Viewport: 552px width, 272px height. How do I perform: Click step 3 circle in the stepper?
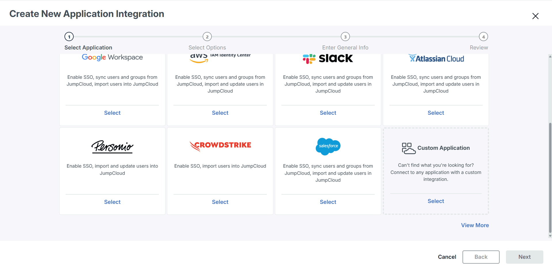(x=345, y=37)
